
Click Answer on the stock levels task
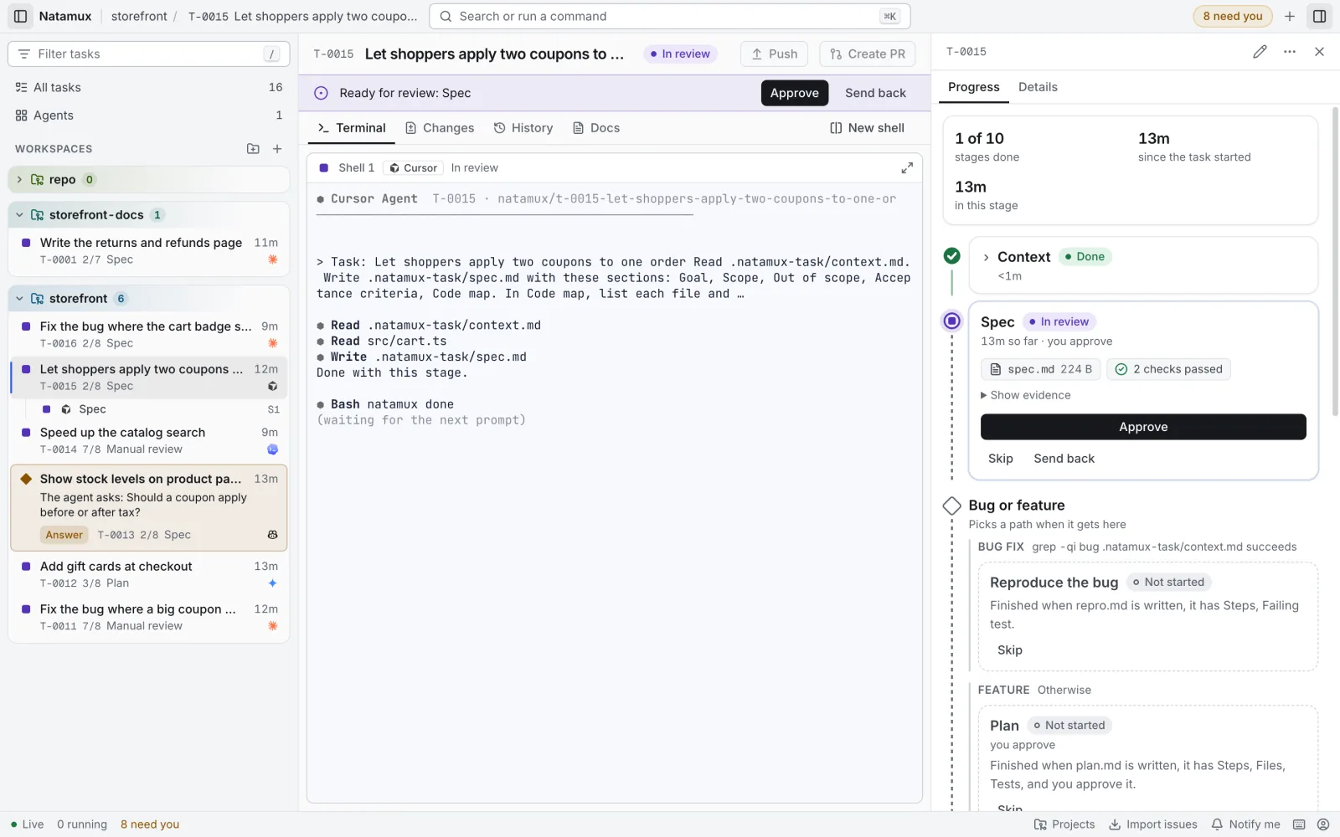coord(64,535)
